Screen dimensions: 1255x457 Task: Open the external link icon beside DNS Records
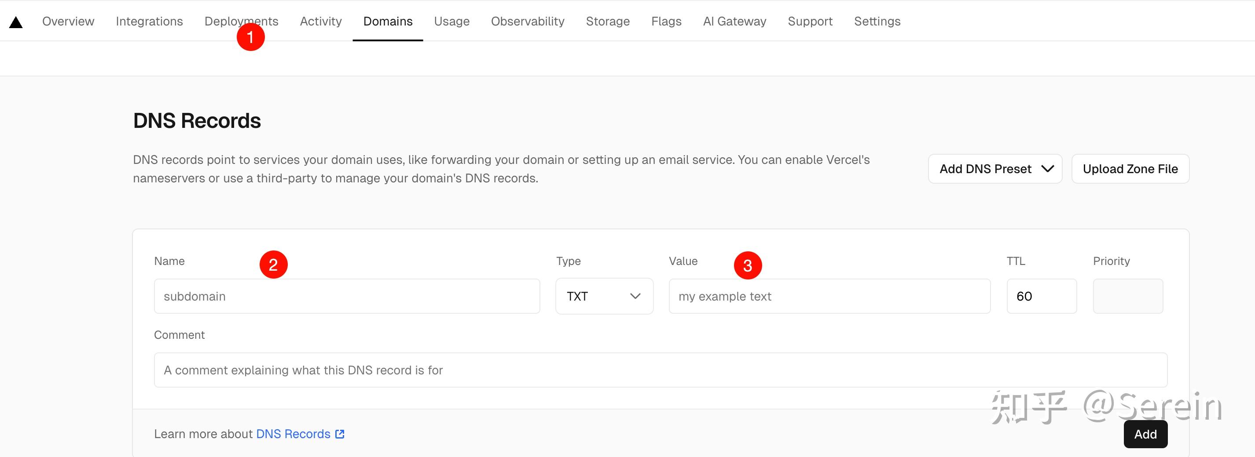(340, 434)
